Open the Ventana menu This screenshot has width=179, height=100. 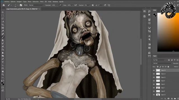[x=55, y=2]
